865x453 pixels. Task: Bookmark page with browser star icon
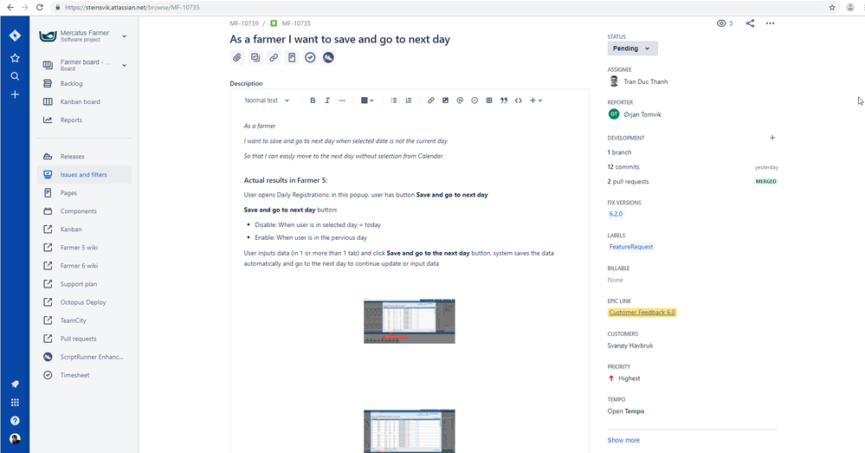pyautogui.click(x=832, y=7)
